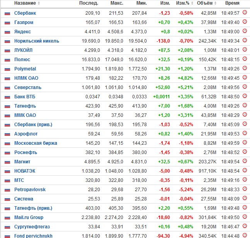This screenshot has width=250, height=238.
Task: Click the Russian flag beside Роснефть
Action: click(x=7, y=153)
